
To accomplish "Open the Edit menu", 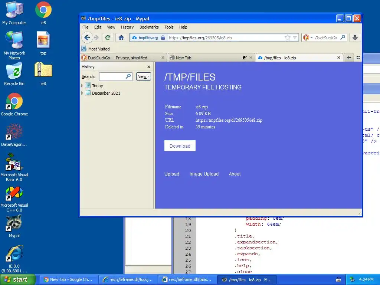I will [x=98, y=27].
